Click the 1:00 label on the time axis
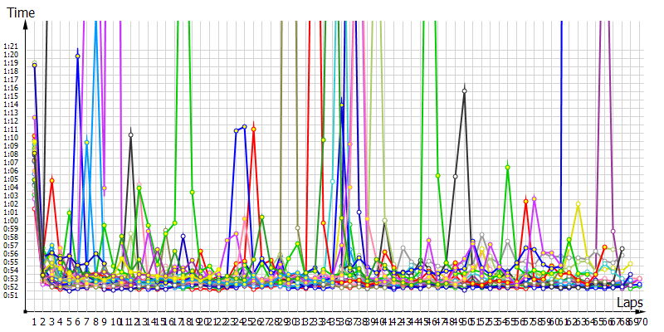Viewport: 664px width, 332px height. (x=10, y=220)
